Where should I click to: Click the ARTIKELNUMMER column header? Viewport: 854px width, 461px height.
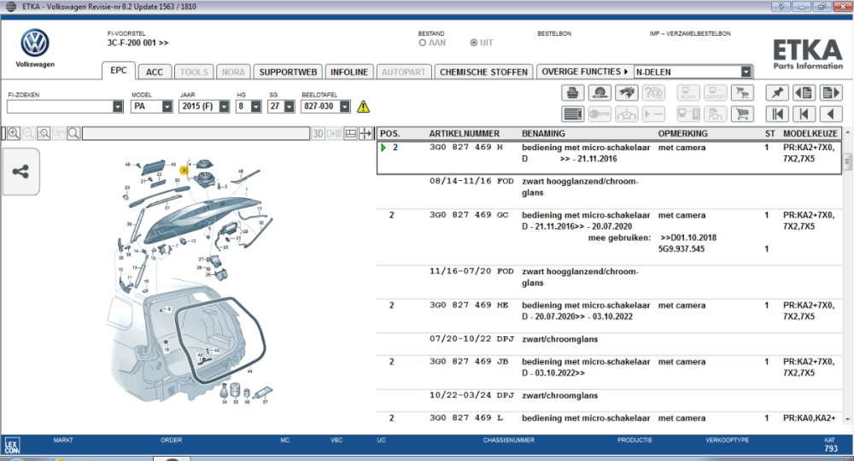pyautogui.click(x=464, y=133)
